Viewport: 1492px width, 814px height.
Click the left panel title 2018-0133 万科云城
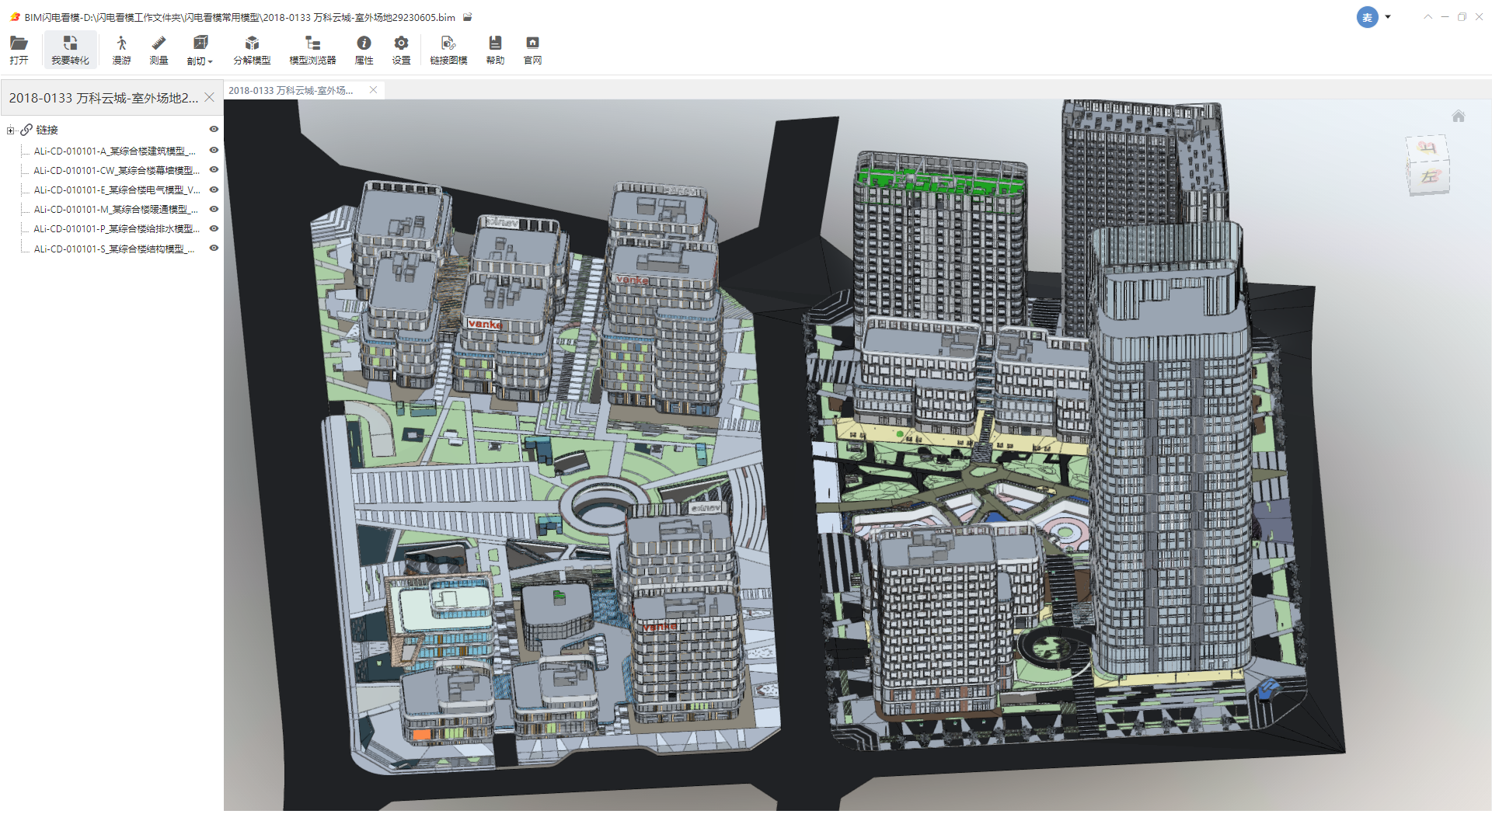click(x=103, y=98)
